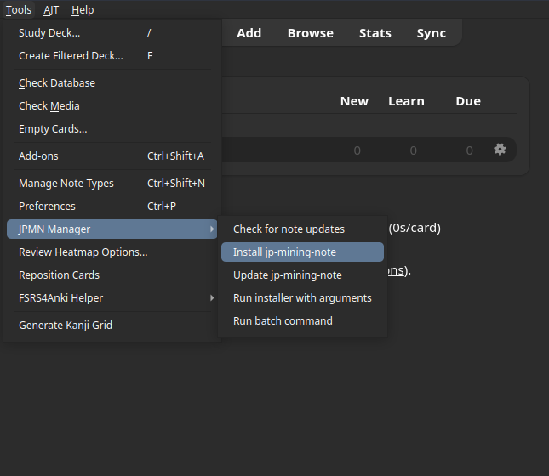This screenshot has width=549, height=476.
Task: Open the Browse window
Action: pos(311,33)
